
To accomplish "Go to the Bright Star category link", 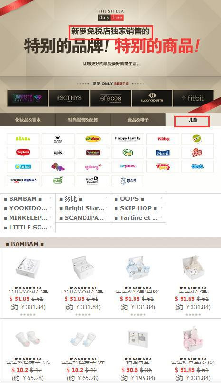I will (x=83, y=208).
